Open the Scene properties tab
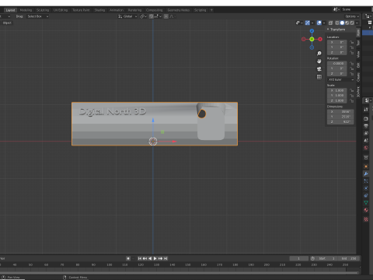The height and width of the screenshot is (280, 373). 366,141
